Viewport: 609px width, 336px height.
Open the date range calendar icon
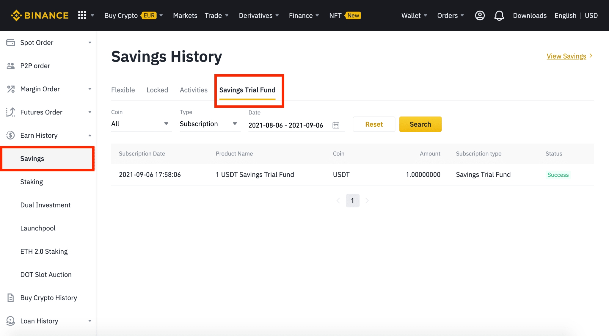[x=336, y=125]
